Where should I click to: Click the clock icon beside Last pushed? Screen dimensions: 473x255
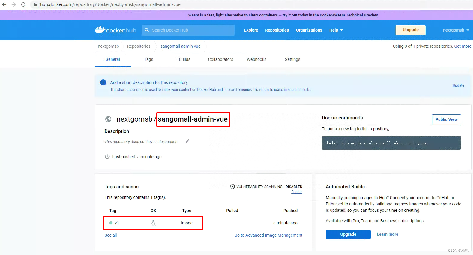tap(107, 157)
